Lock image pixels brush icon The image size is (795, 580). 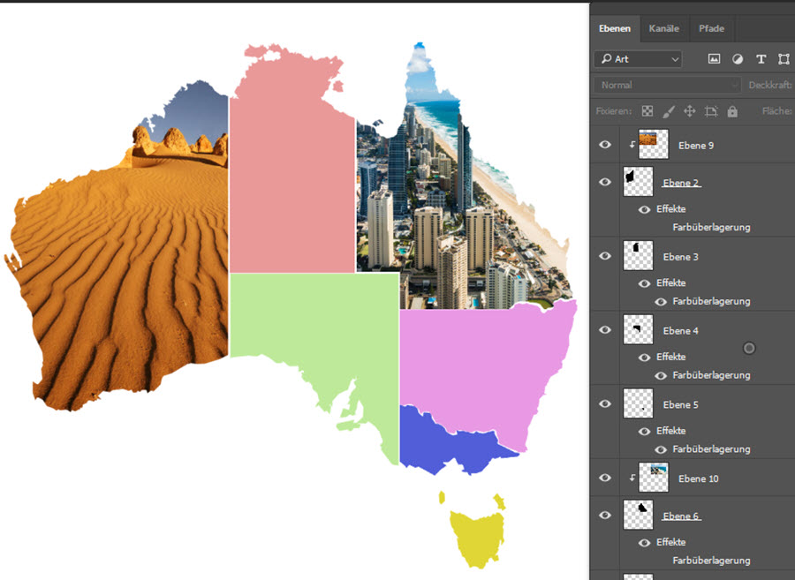coord(669,111)
